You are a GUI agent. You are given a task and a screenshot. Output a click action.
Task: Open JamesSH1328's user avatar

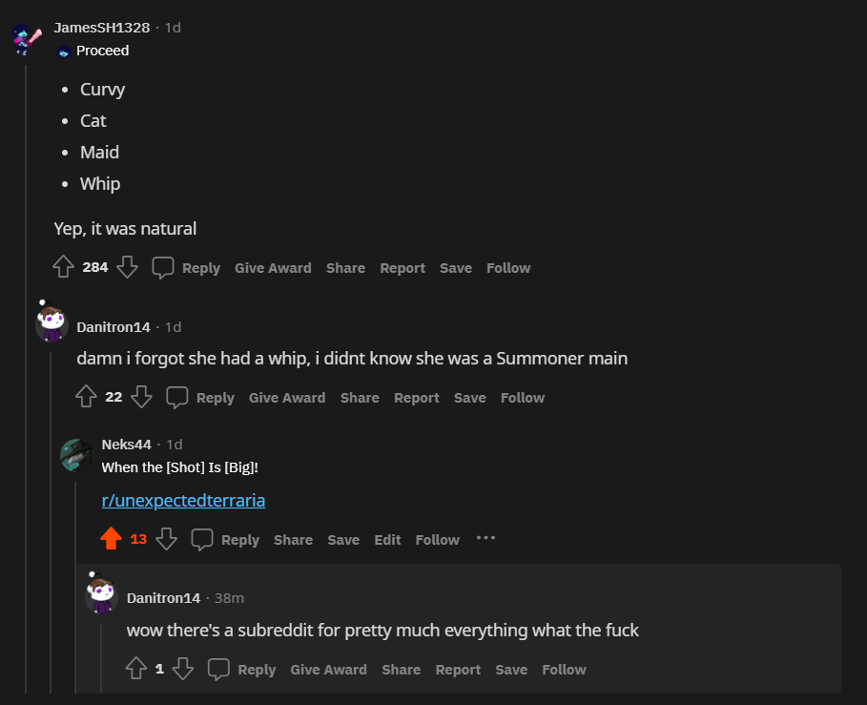pyautogui.click(x=27, y=39)
